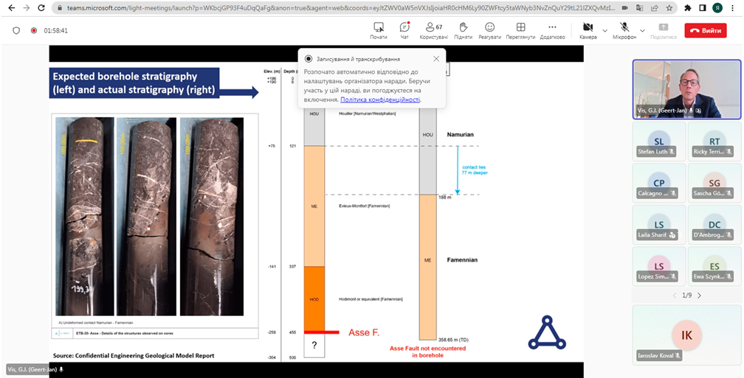Select Laila Sharif participant tile
744x378 pixels.
pos(659,225)
